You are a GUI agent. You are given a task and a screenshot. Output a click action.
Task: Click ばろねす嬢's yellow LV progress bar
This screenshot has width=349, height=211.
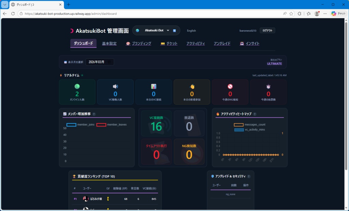coord(108,199)
